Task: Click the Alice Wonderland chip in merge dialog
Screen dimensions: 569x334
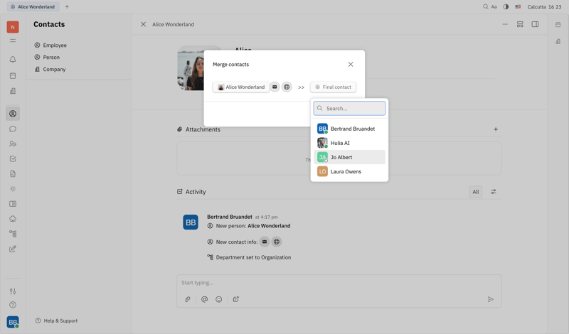Action: tap(241, 87)
